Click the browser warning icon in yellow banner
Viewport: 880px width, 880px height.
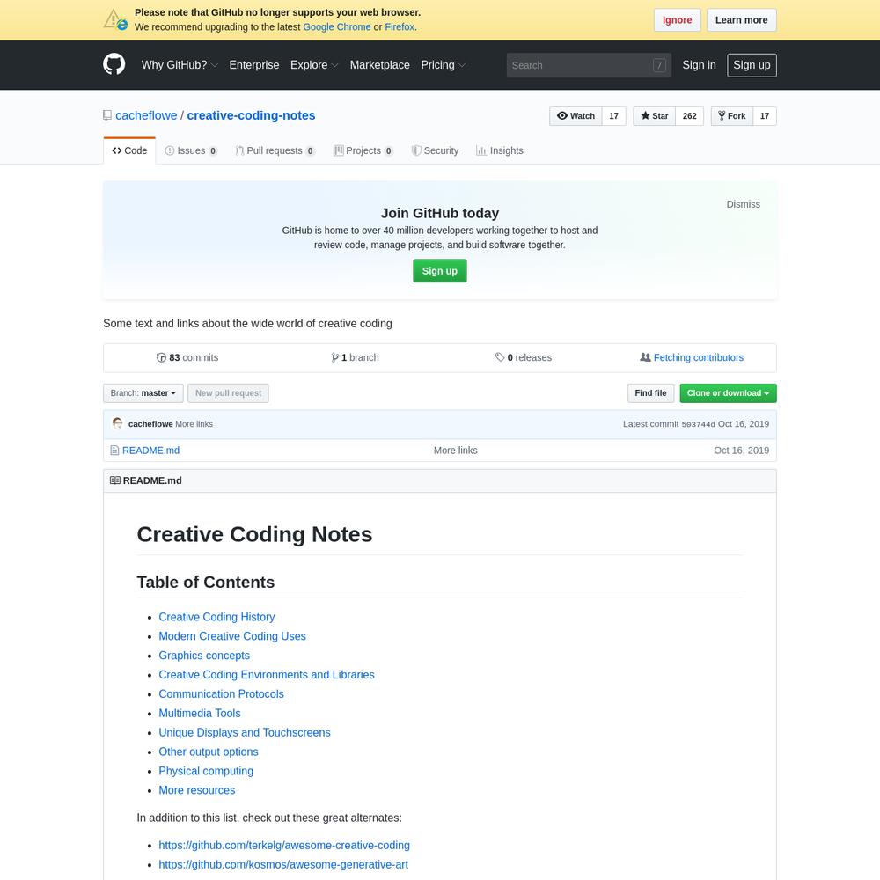point(115,19)
